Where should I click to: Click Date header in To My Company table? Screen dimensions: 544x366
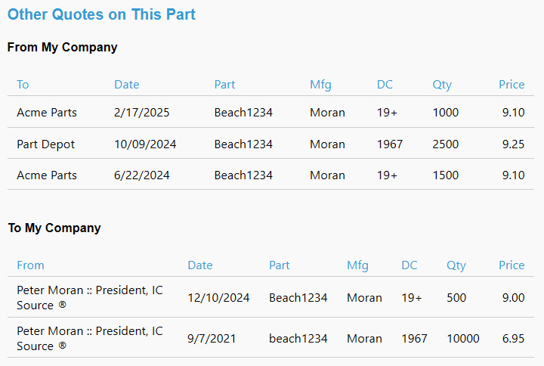pos(200,265)
